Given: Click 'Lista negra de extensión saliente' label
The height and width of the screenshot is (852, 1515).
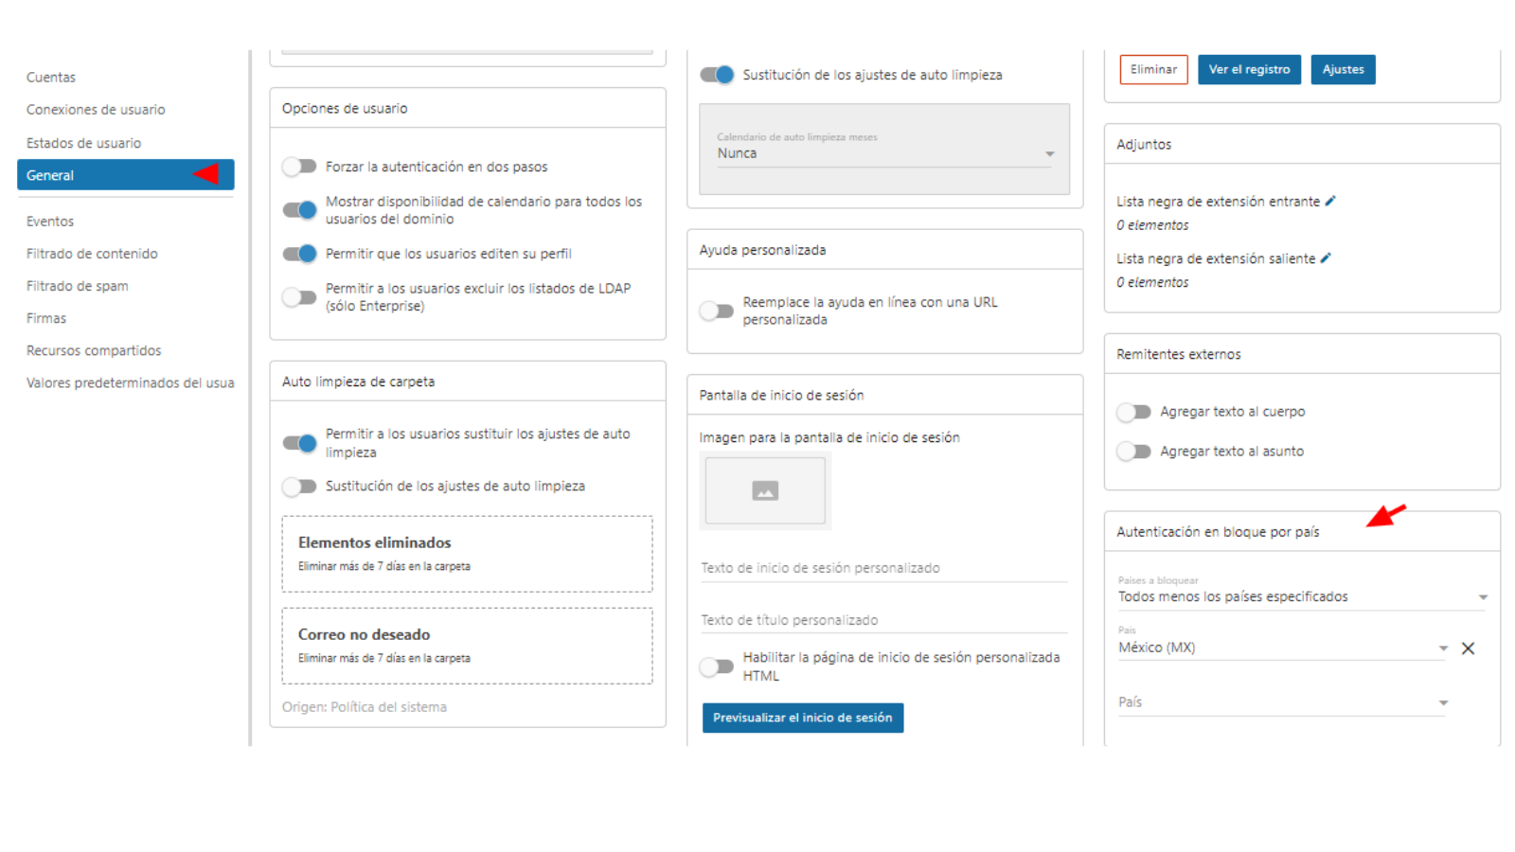Looking at the screenshot, I should click(1216, 258).
